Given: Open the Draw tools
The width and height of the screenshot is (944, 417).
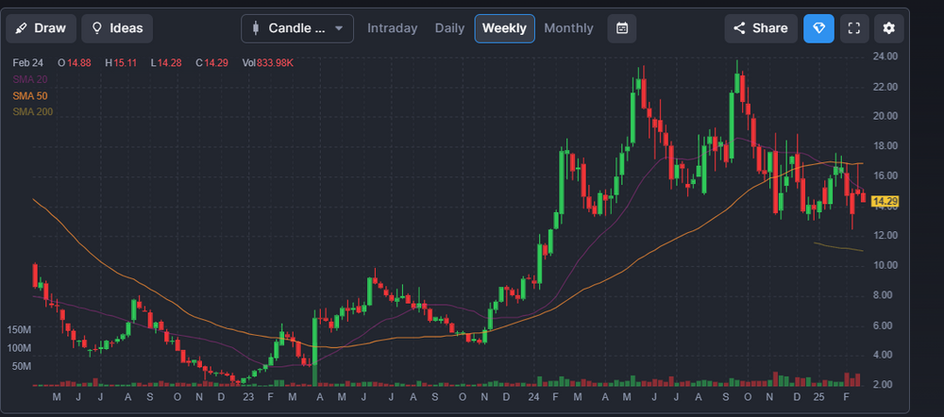Looking at the screenshot, I should coord(41,28).
